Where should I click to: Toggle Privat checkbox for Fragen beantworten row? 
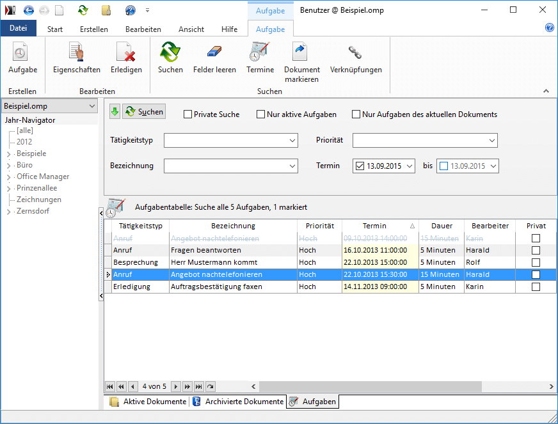(536, 251)
